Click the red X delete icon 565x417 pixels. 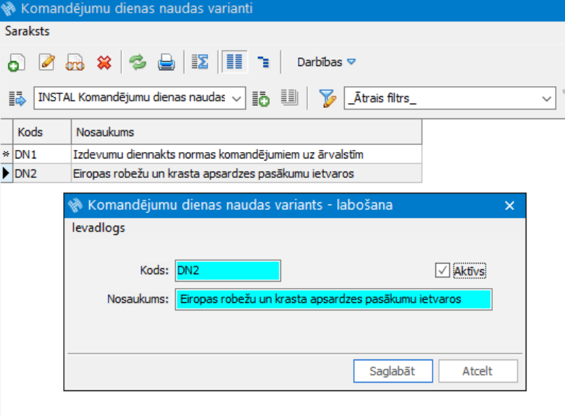(104, 62)
